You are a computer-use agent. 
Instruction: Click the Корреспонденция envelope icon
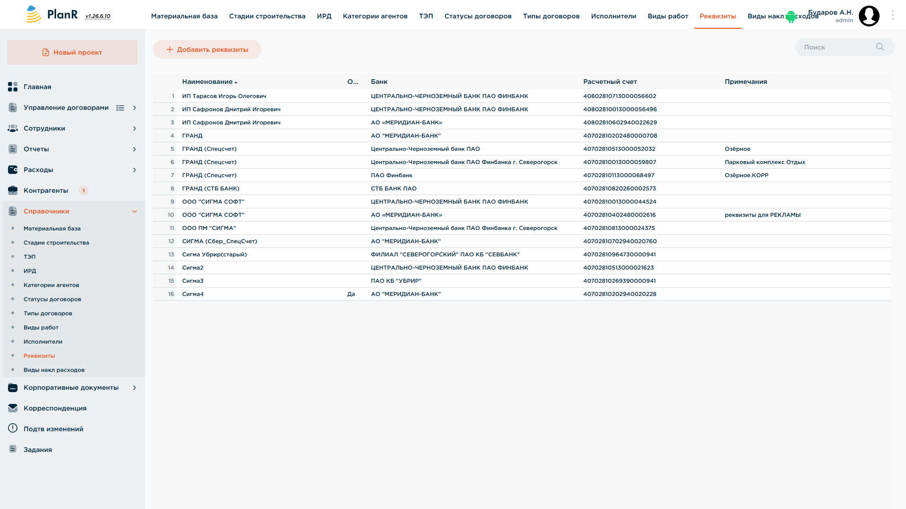click(13, 408)
